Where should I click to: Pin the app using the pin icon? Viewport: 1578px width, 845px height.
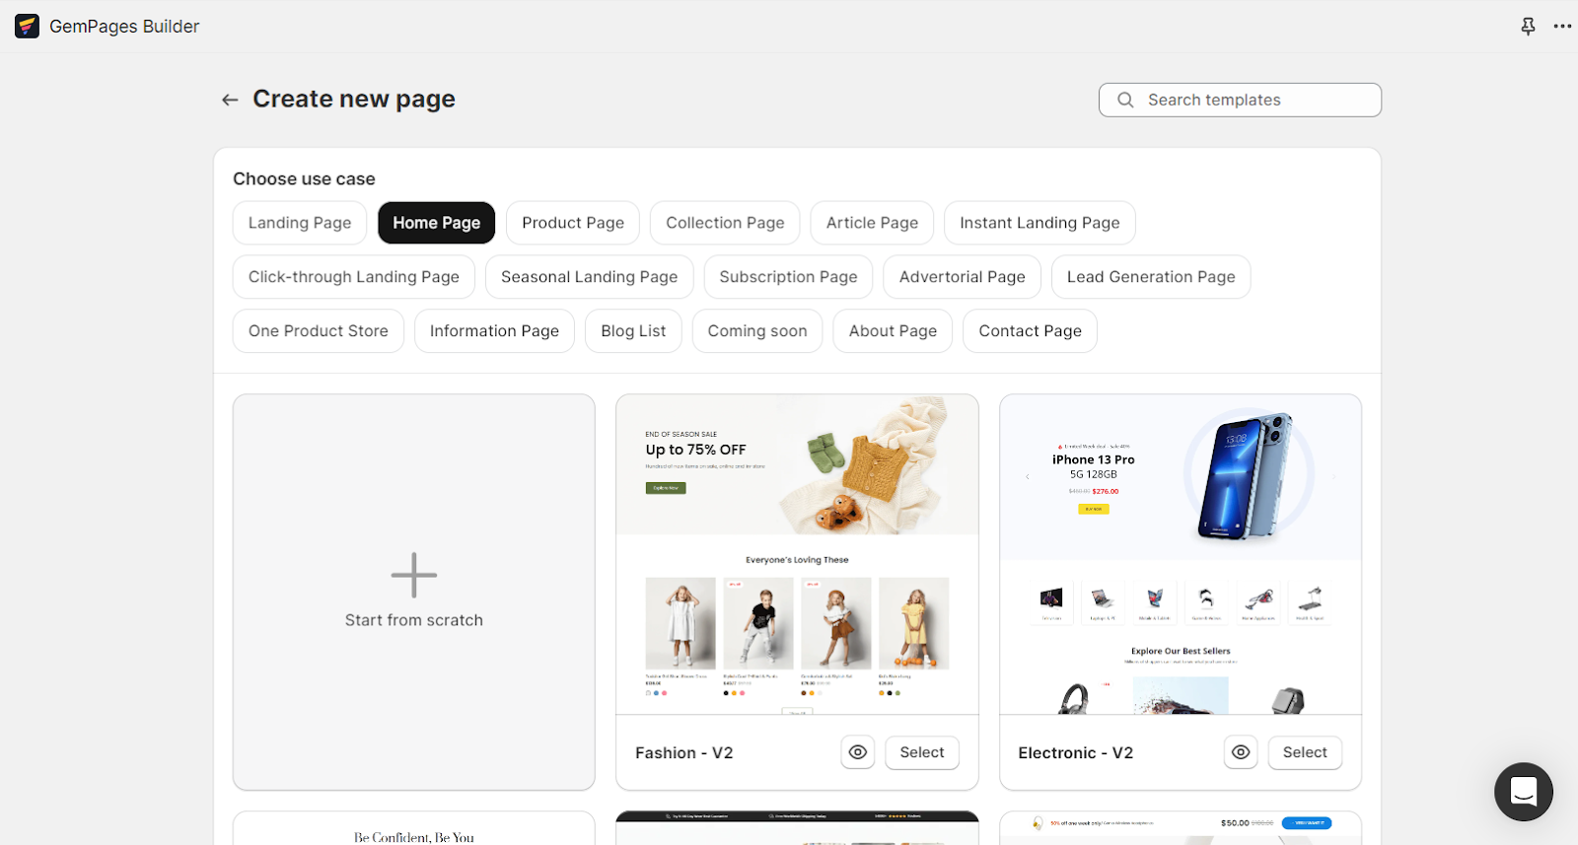tap(1528, 27)
